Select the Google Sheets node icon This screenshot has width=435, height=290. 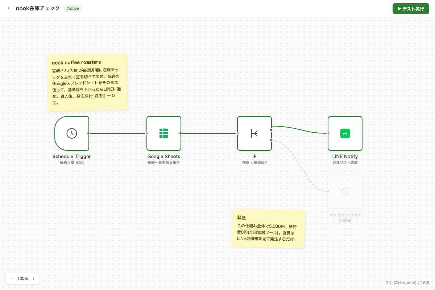pos(164,133)
